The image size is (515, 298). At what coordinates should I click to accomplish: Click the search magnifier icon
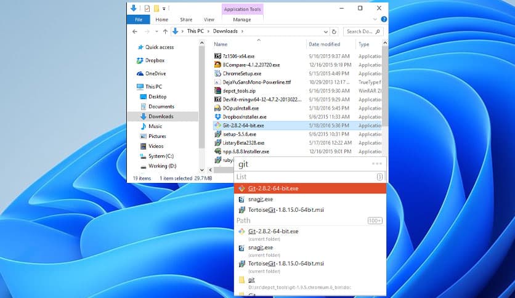[378, 31]
